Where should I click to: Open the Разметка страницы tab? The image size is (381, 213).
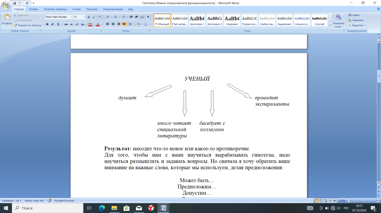pyautogui.click(x=55, y=9)
